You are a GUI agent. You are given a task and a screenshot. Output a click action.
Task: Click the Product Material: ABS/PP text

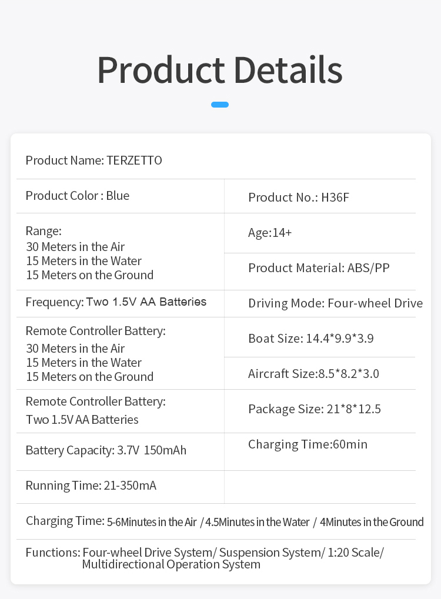tap(319, 268)
